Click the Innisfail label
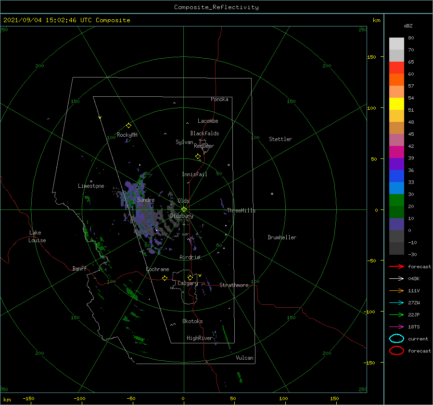The image size is (433, 405). pos(194,174)
